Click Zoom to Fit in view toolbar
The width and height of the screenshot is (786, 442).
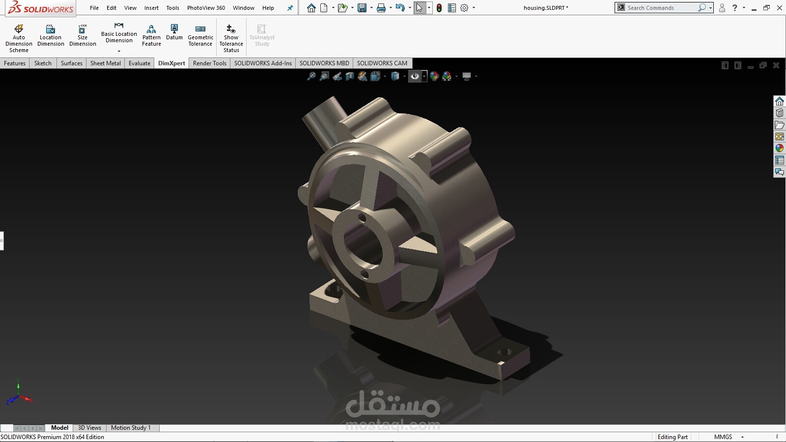point(311,76)
